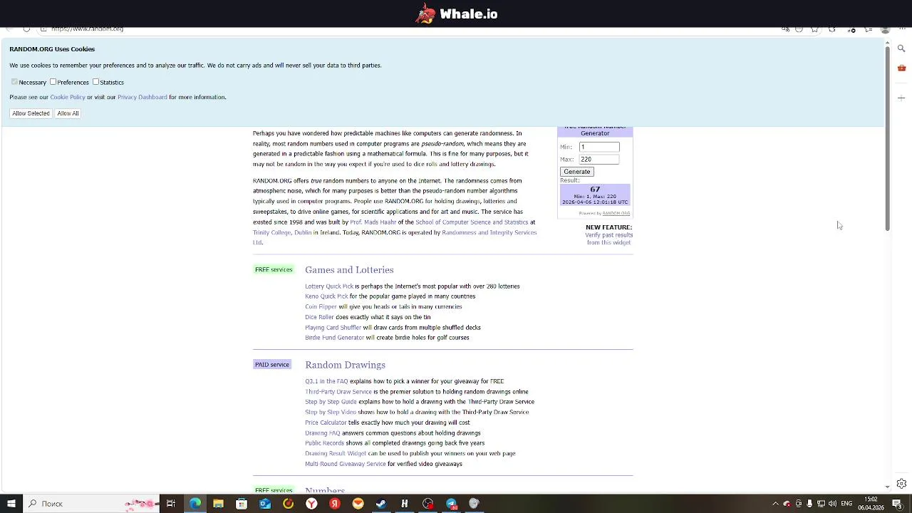Open Yandex Browser from taskbar

pyautogui.click(x=311, y=504)
